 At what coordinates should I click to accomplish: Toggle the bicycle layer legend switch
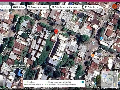(82, 82)
